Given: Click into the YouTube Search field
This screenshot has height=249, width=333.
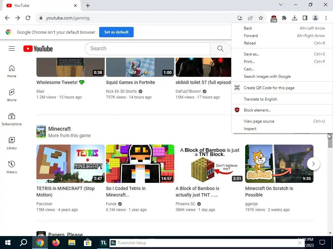Looking at the screenshot, I should coord(148,49).
